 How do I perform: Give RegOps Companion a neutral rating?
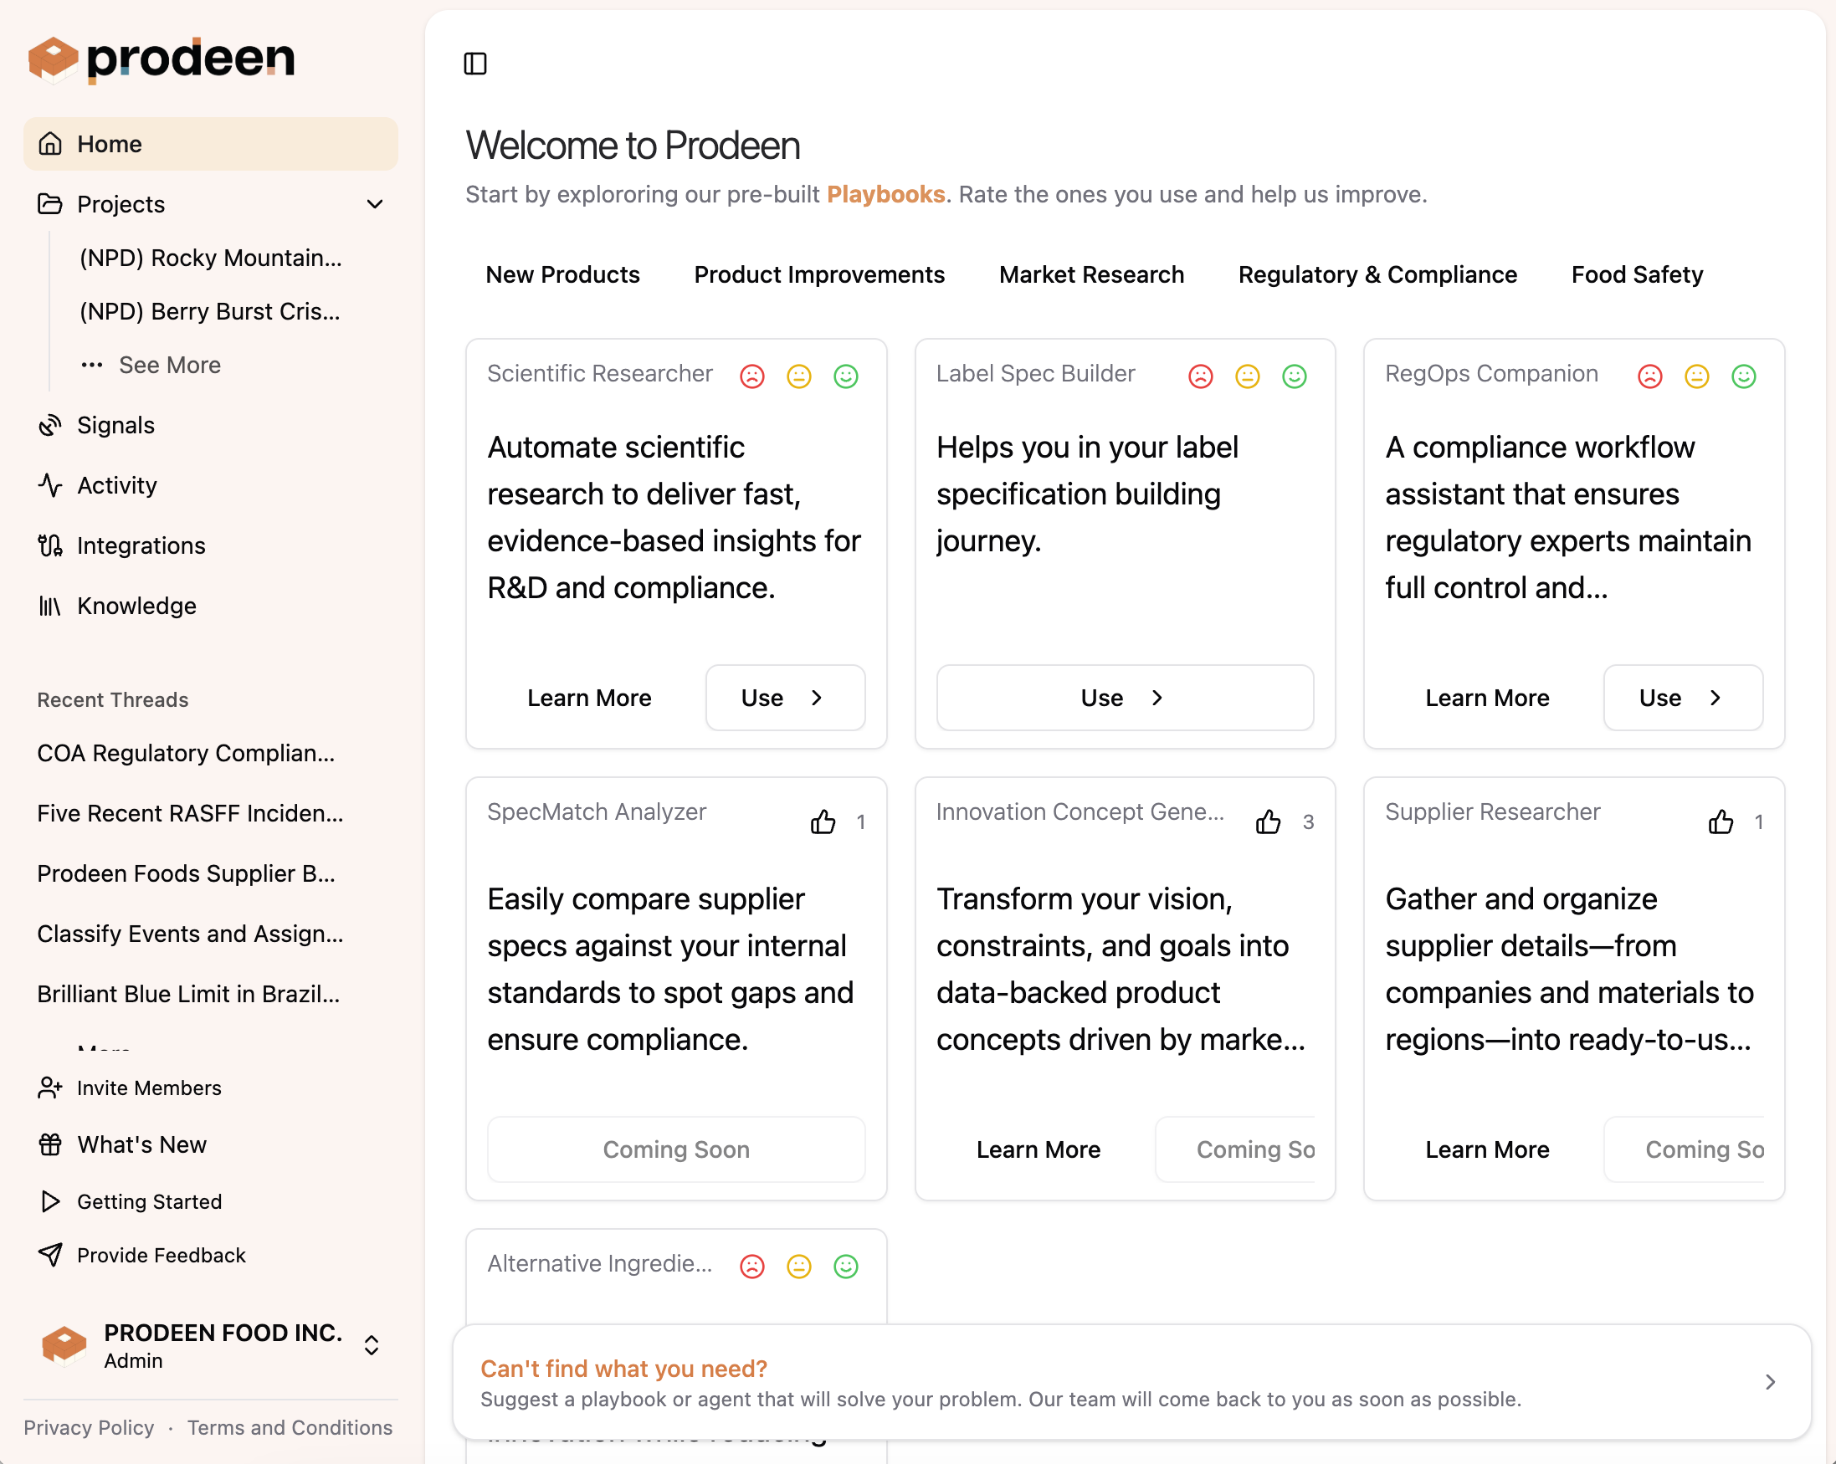(x=1696, y=376)
